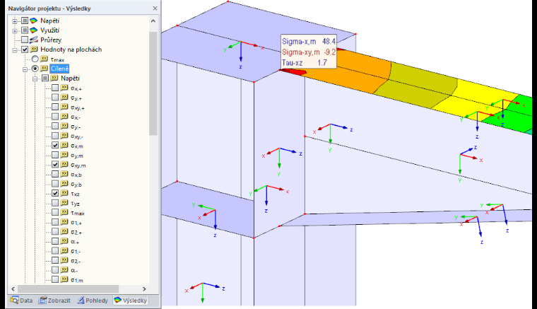This screenshot has width=537, height=309.
Task: Select the Hodnoty na plochách label
Action: pos(71,49)
